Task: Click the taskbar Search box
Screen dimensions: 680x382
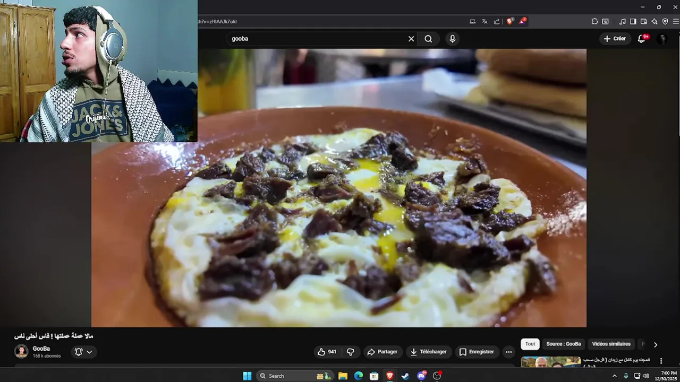Action: point(295,376)
